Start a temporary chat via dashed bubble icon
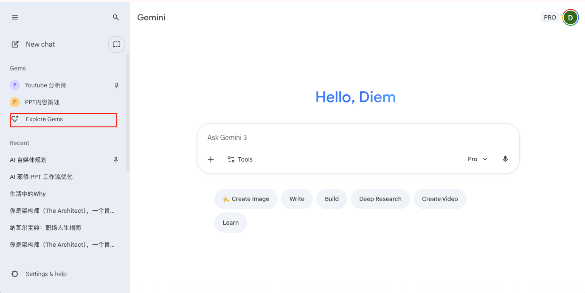 point(117,45)
